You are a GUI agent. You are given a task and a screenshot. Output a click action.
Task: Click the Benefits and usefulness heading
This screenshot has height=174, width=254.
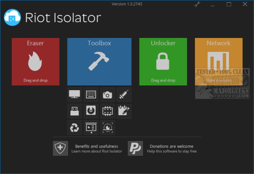point(96,146)
